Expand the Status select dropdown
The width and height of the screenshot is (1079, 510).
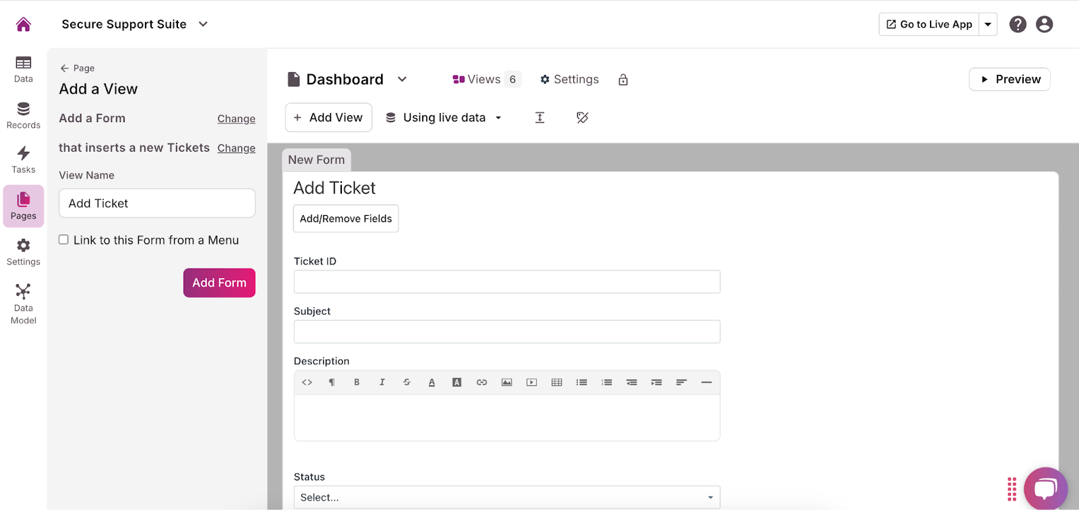point(506,497)
